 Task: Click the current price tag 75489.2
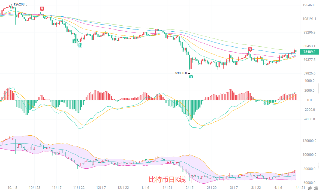click(309, 52)
